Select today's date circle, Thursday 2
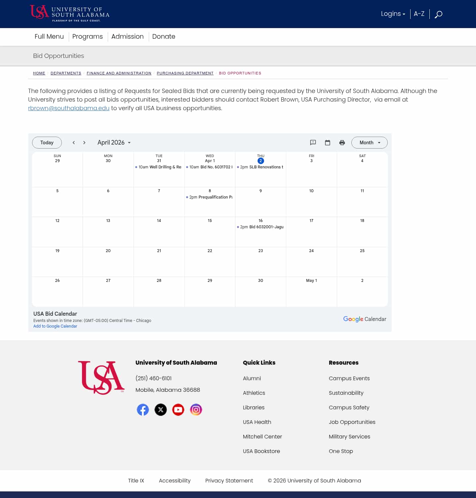476x498 pixels. tap(261, 161)
